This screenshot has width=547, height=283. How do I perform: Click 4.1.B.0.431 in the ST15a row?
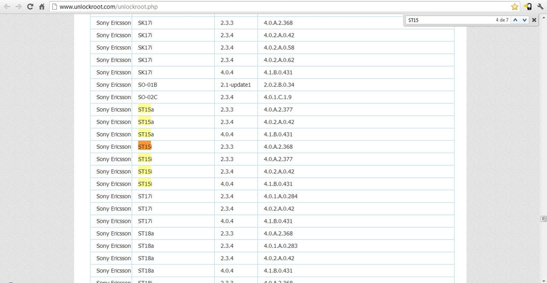278,134
